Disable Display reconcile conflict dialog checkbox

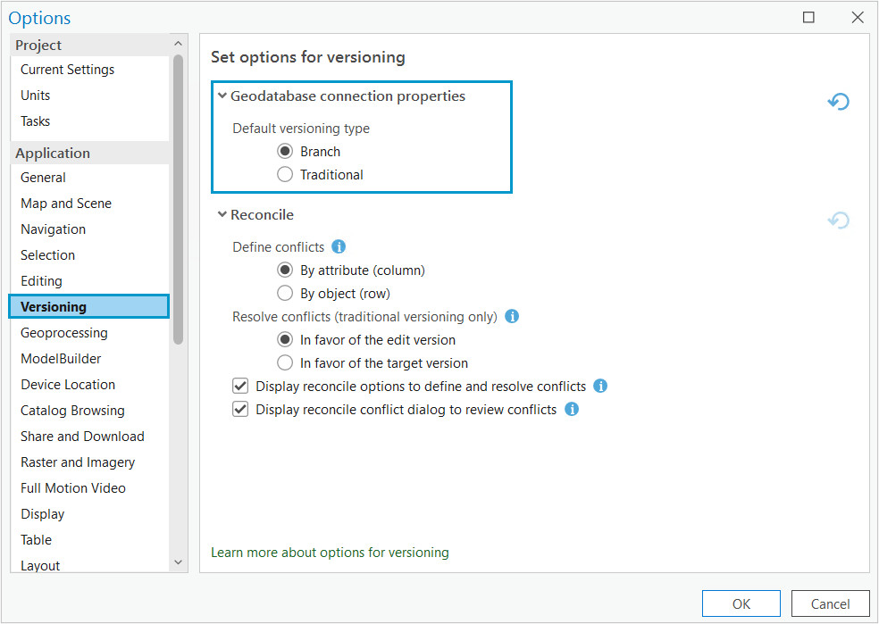[x=240, y=410]
